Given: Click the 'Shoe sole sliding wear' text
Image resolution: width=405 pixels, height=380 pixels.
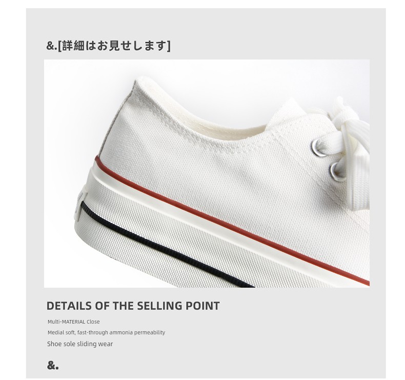Looking at the screenshot, I should click(80, 344).
